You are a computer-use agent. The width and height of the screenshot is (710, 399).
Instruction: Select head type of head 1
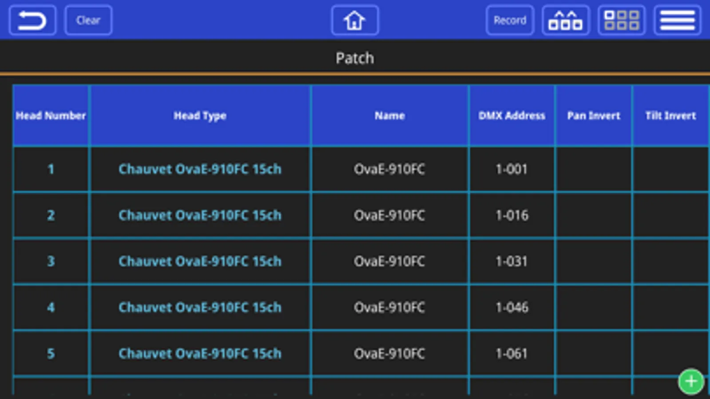pyautogui.click(x=200, y=169)
